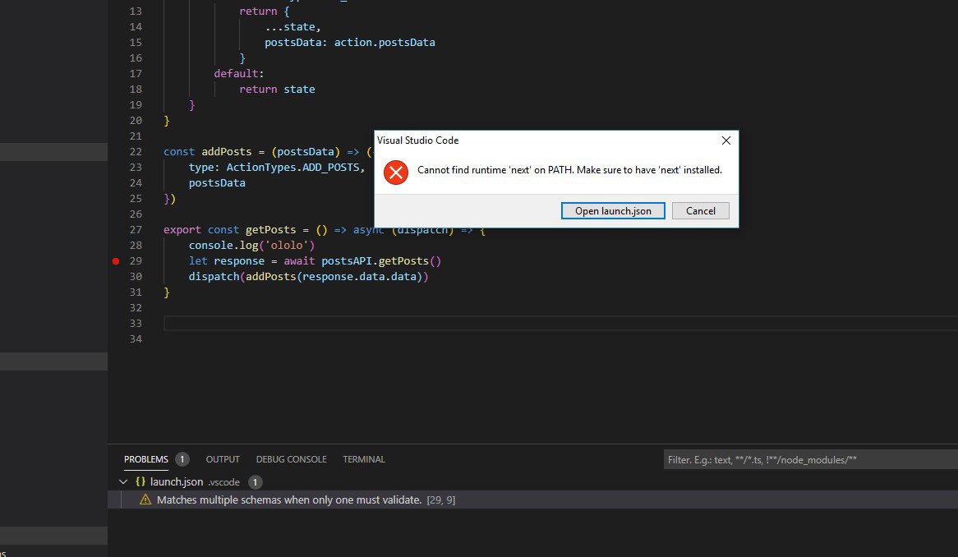Collapse the launch.json problems group
Screen dimensions: 958x557
(123, 482)
